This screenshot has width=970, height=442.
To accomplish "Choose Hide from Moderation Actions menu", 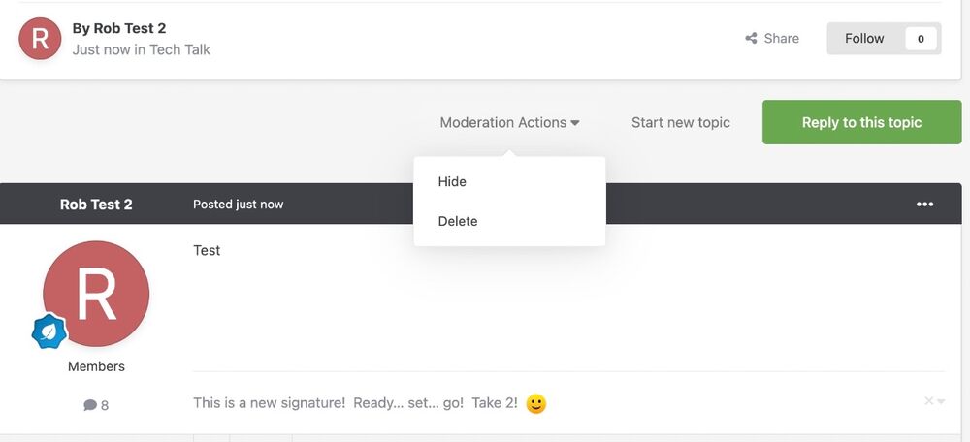I will point(452,182).
